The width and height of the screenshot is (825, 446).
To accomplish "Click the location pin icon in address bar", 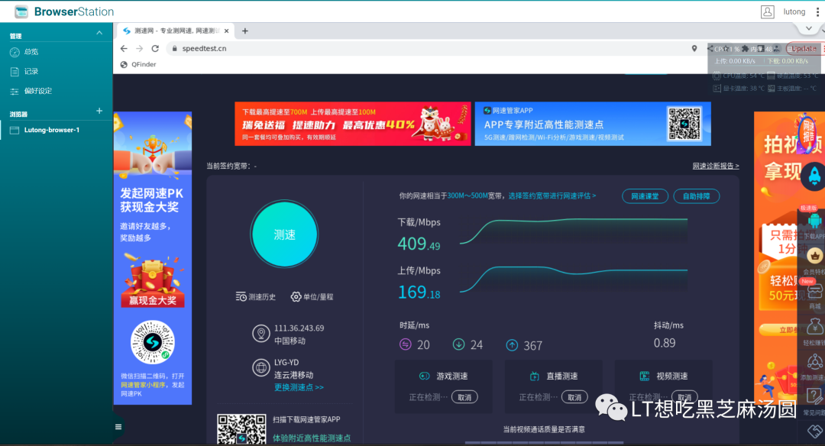I will tap(694, 48).
